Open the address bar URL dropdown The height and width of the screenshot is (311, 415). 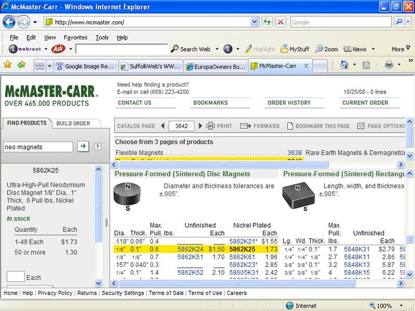click(255, 21)
